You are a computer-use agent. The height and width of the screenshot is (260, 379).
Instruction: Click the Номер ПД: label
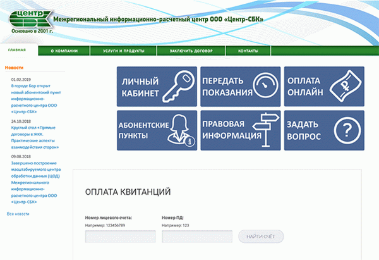(x=172, y=218)
